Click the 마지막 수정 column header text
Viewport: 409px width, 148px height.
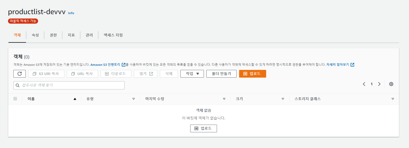[155, 99]
